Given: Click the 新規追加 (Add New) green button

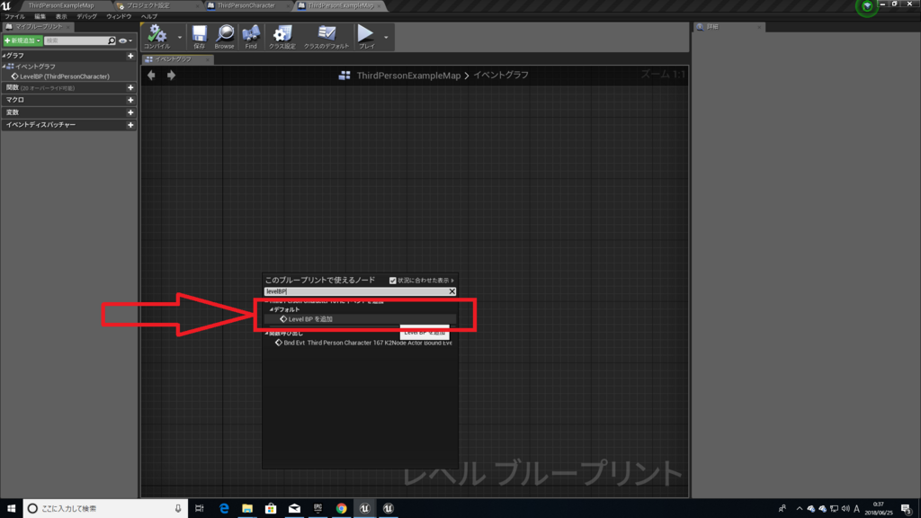Looking at the screenshot, I should (x=22, y=40).
